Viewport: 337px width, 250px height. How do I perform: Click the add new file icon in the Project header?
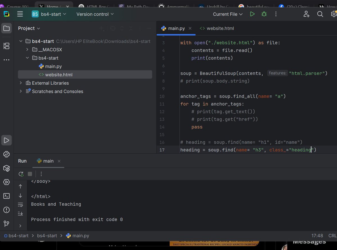point(102,28)
